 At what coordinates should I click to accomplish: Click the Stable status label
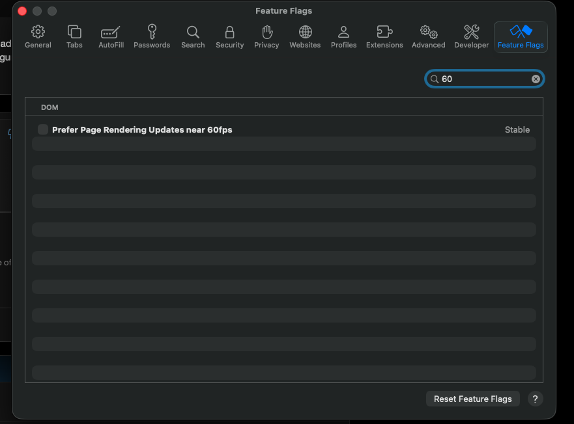(517, 130)
